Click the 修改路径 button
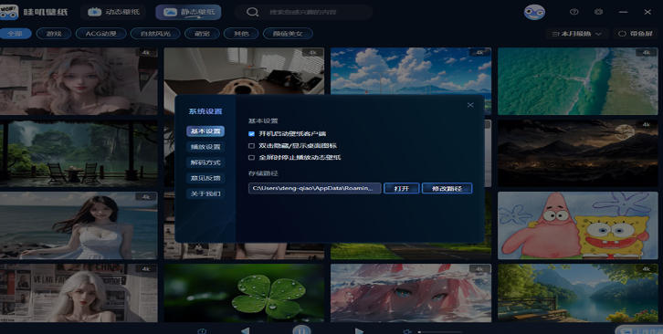663x334 pixels. (x=447, y=189)
